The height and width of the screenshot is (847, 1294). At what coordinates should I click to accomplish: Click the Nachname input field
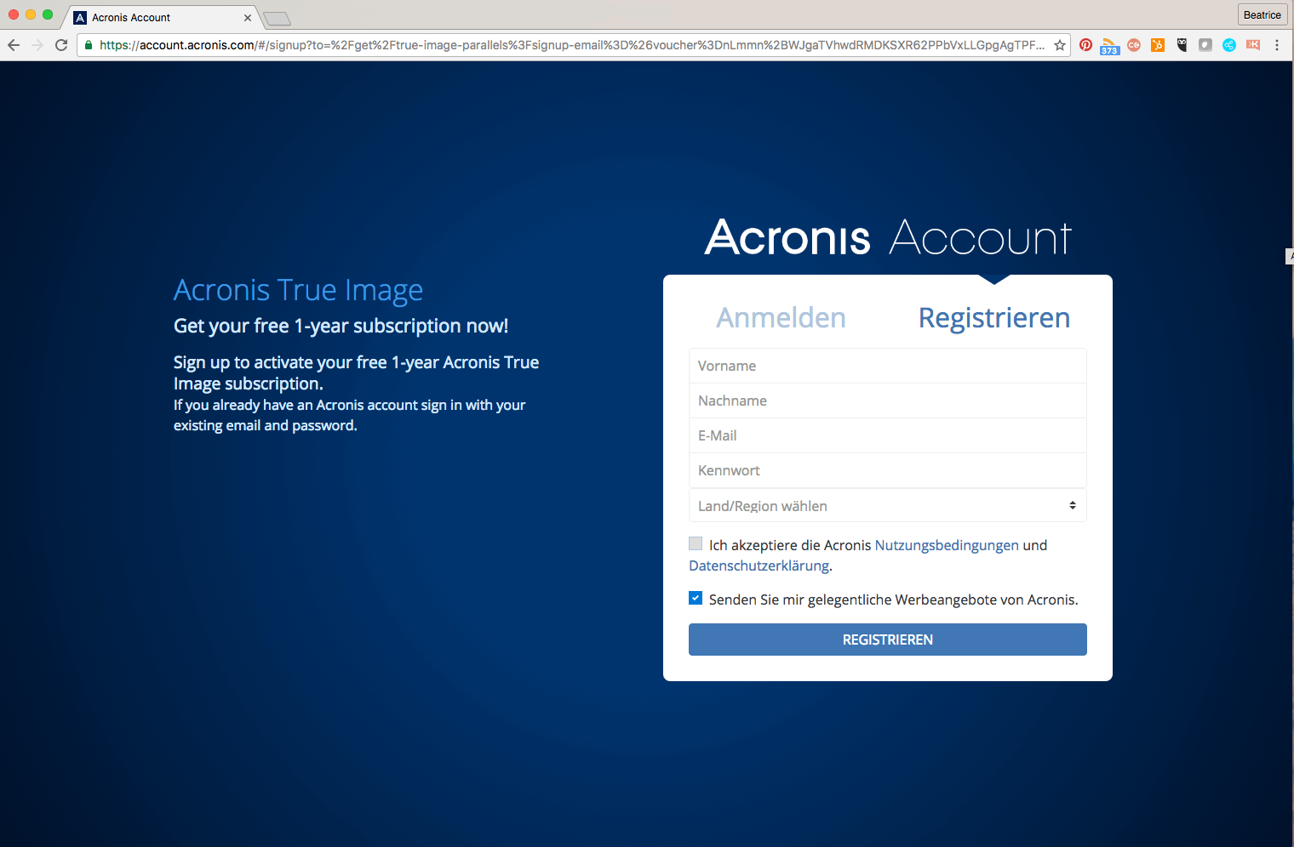tap(888, 401)
